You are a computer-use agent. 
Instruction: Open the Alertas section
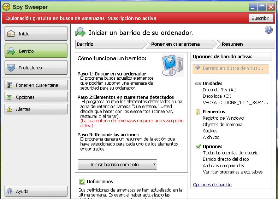36,109
